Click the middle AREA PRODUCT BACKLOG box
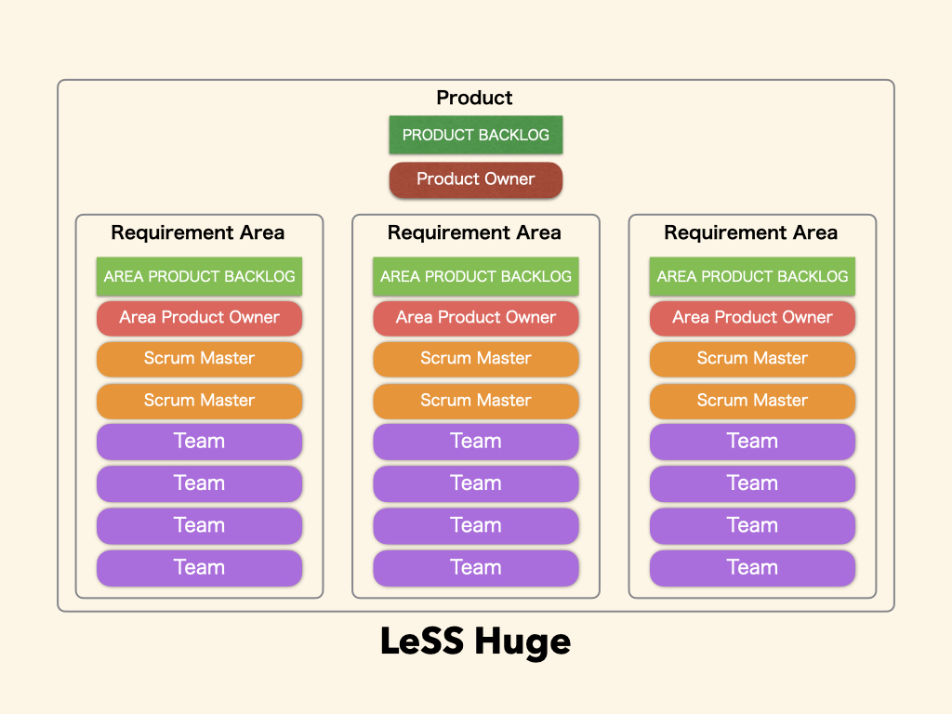Screen dimensions: 952x714 click(x=475, y=276)
